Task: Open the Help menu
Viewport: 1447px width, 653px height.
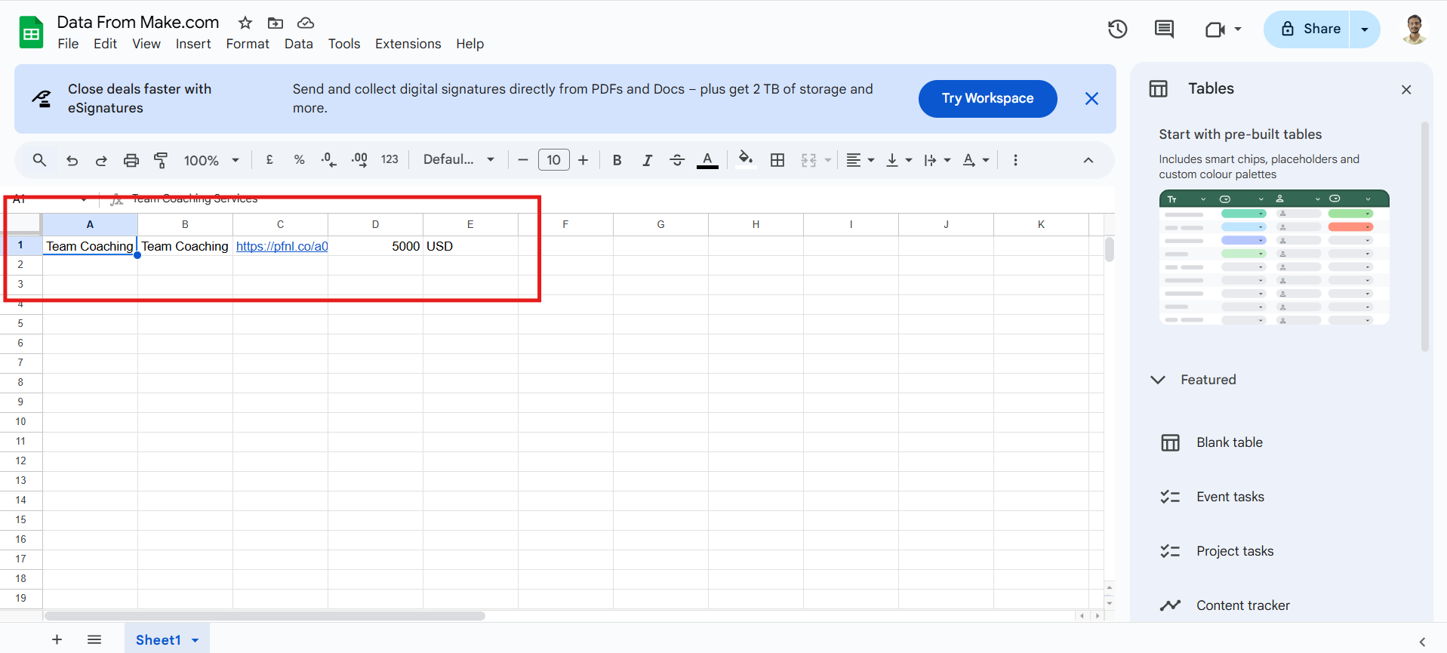Action: [470, 44]
